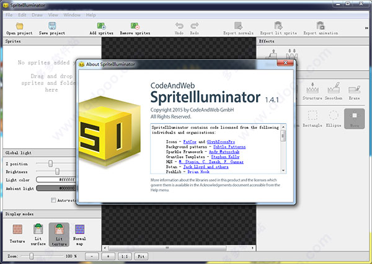372x264 pixels.
Task: Click the version number 1.4.1 text
Action: point(272,100)
